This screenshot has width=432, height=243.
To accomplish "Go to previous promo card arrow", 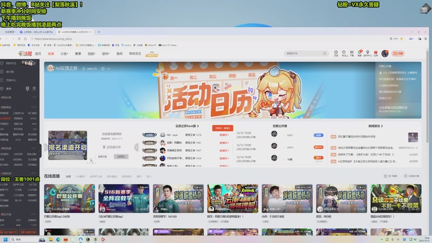I will tap(46, 147).
